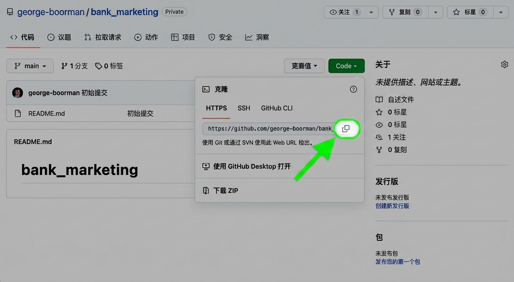Open the 洞察 tab
The width and height of the screenshot is (514, 282).
(257, 37)
